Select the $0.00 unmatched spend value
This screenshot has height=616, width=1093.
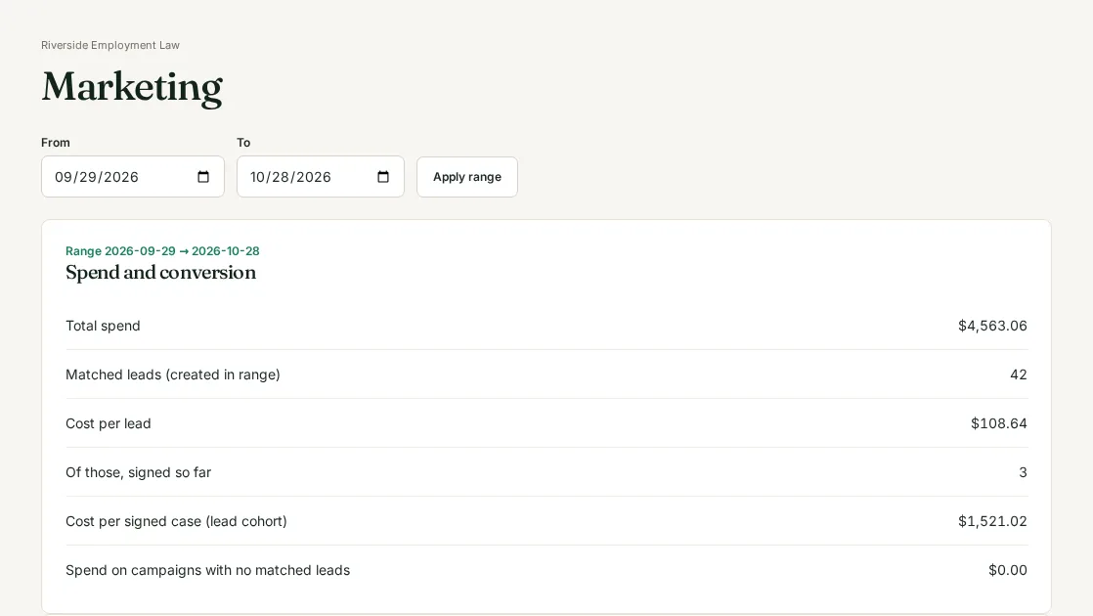coord(1007,570)
